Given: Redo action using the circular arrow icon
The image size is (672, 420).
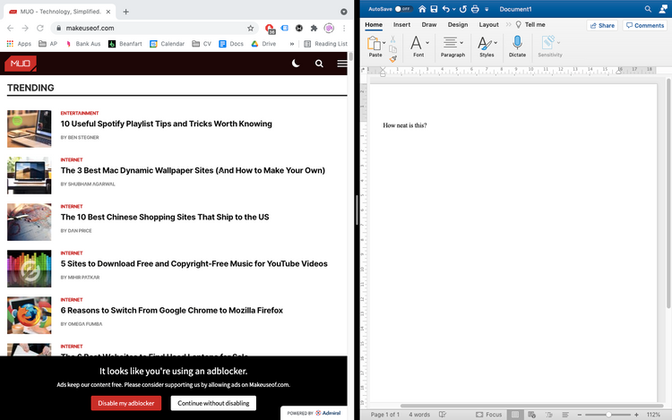Looking at the screenshot, I should pos(463,9).
